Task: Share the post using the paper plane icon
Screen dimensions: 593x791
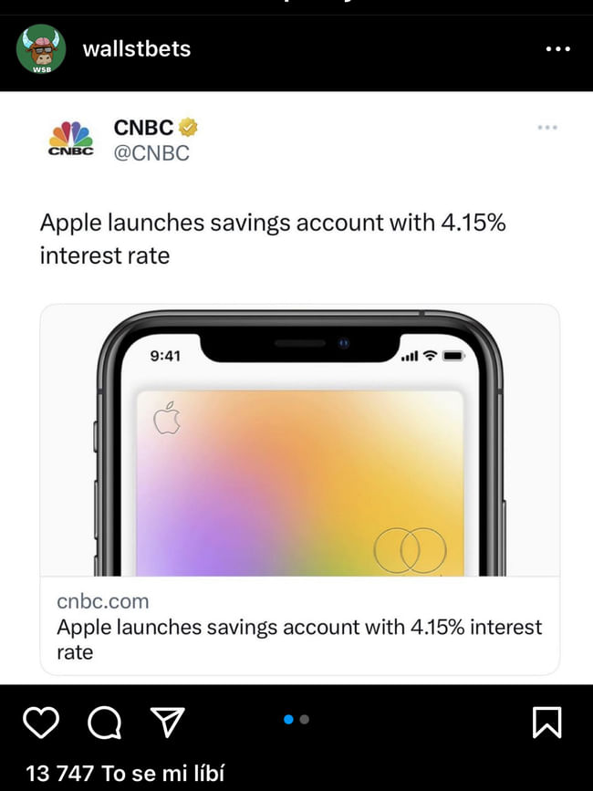Action: pyautogui.click(x=168, y=723)
